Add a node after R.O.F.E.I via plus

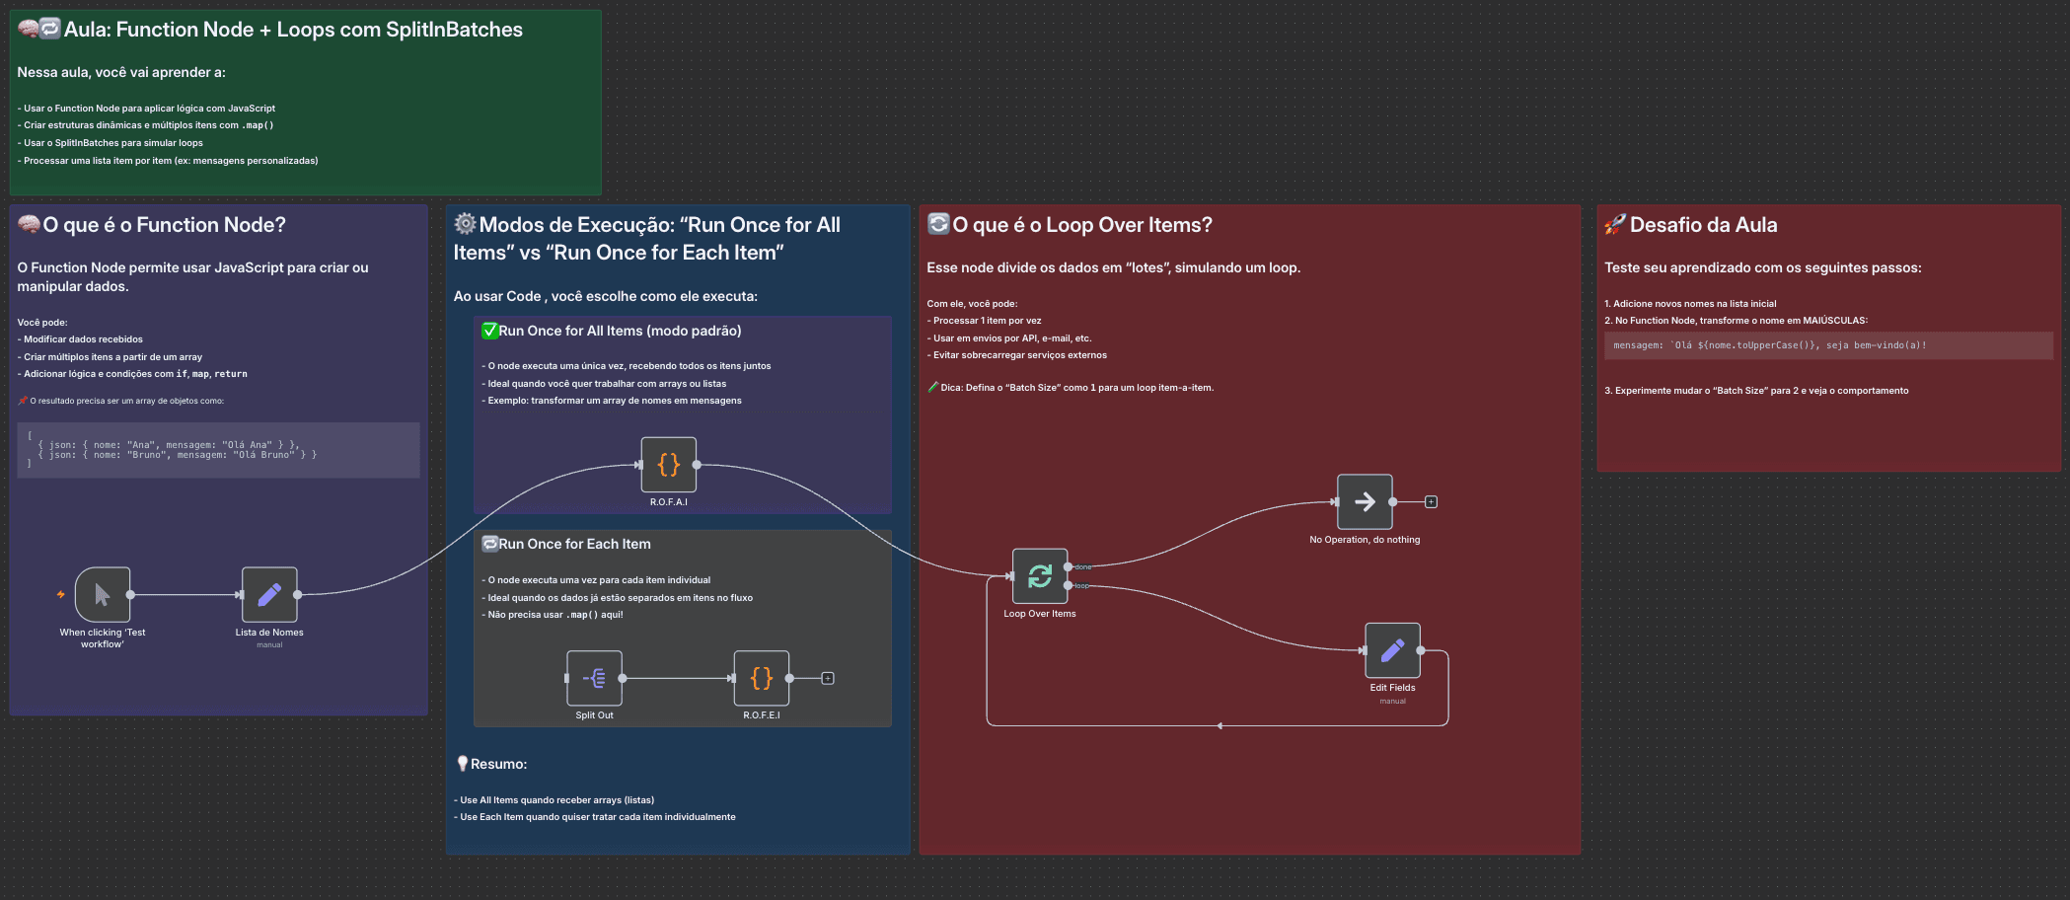click(x=828, y=678)
